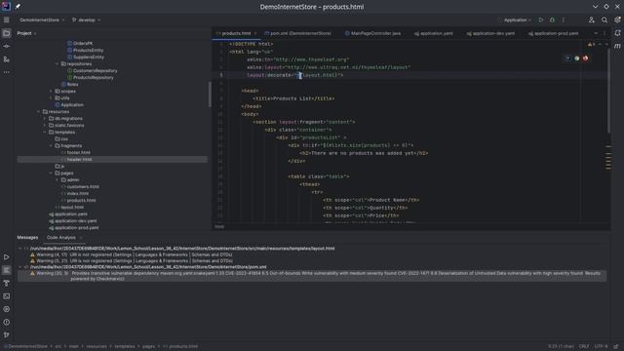Preview page in built-in browser icon
The image size is (624, 351).
pyautogui.click(x=568, y=58)
